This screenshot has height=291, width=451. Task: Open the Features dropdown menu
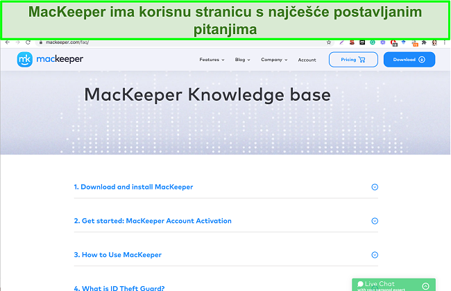click(x=212, y=60)
